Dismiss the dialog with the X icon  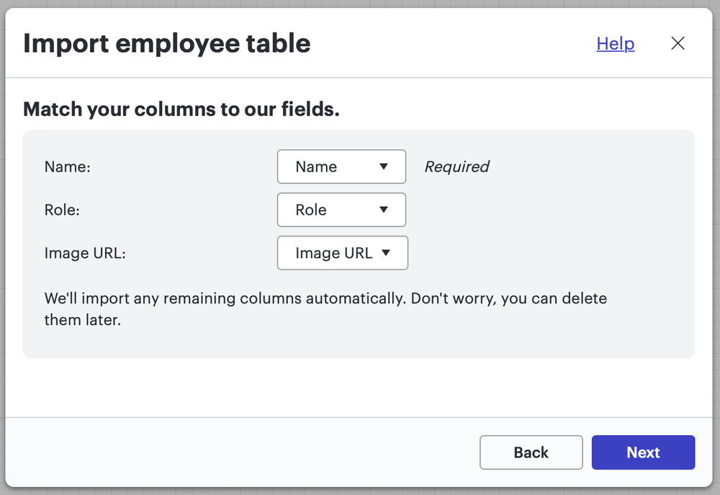(x=678, y=43)
